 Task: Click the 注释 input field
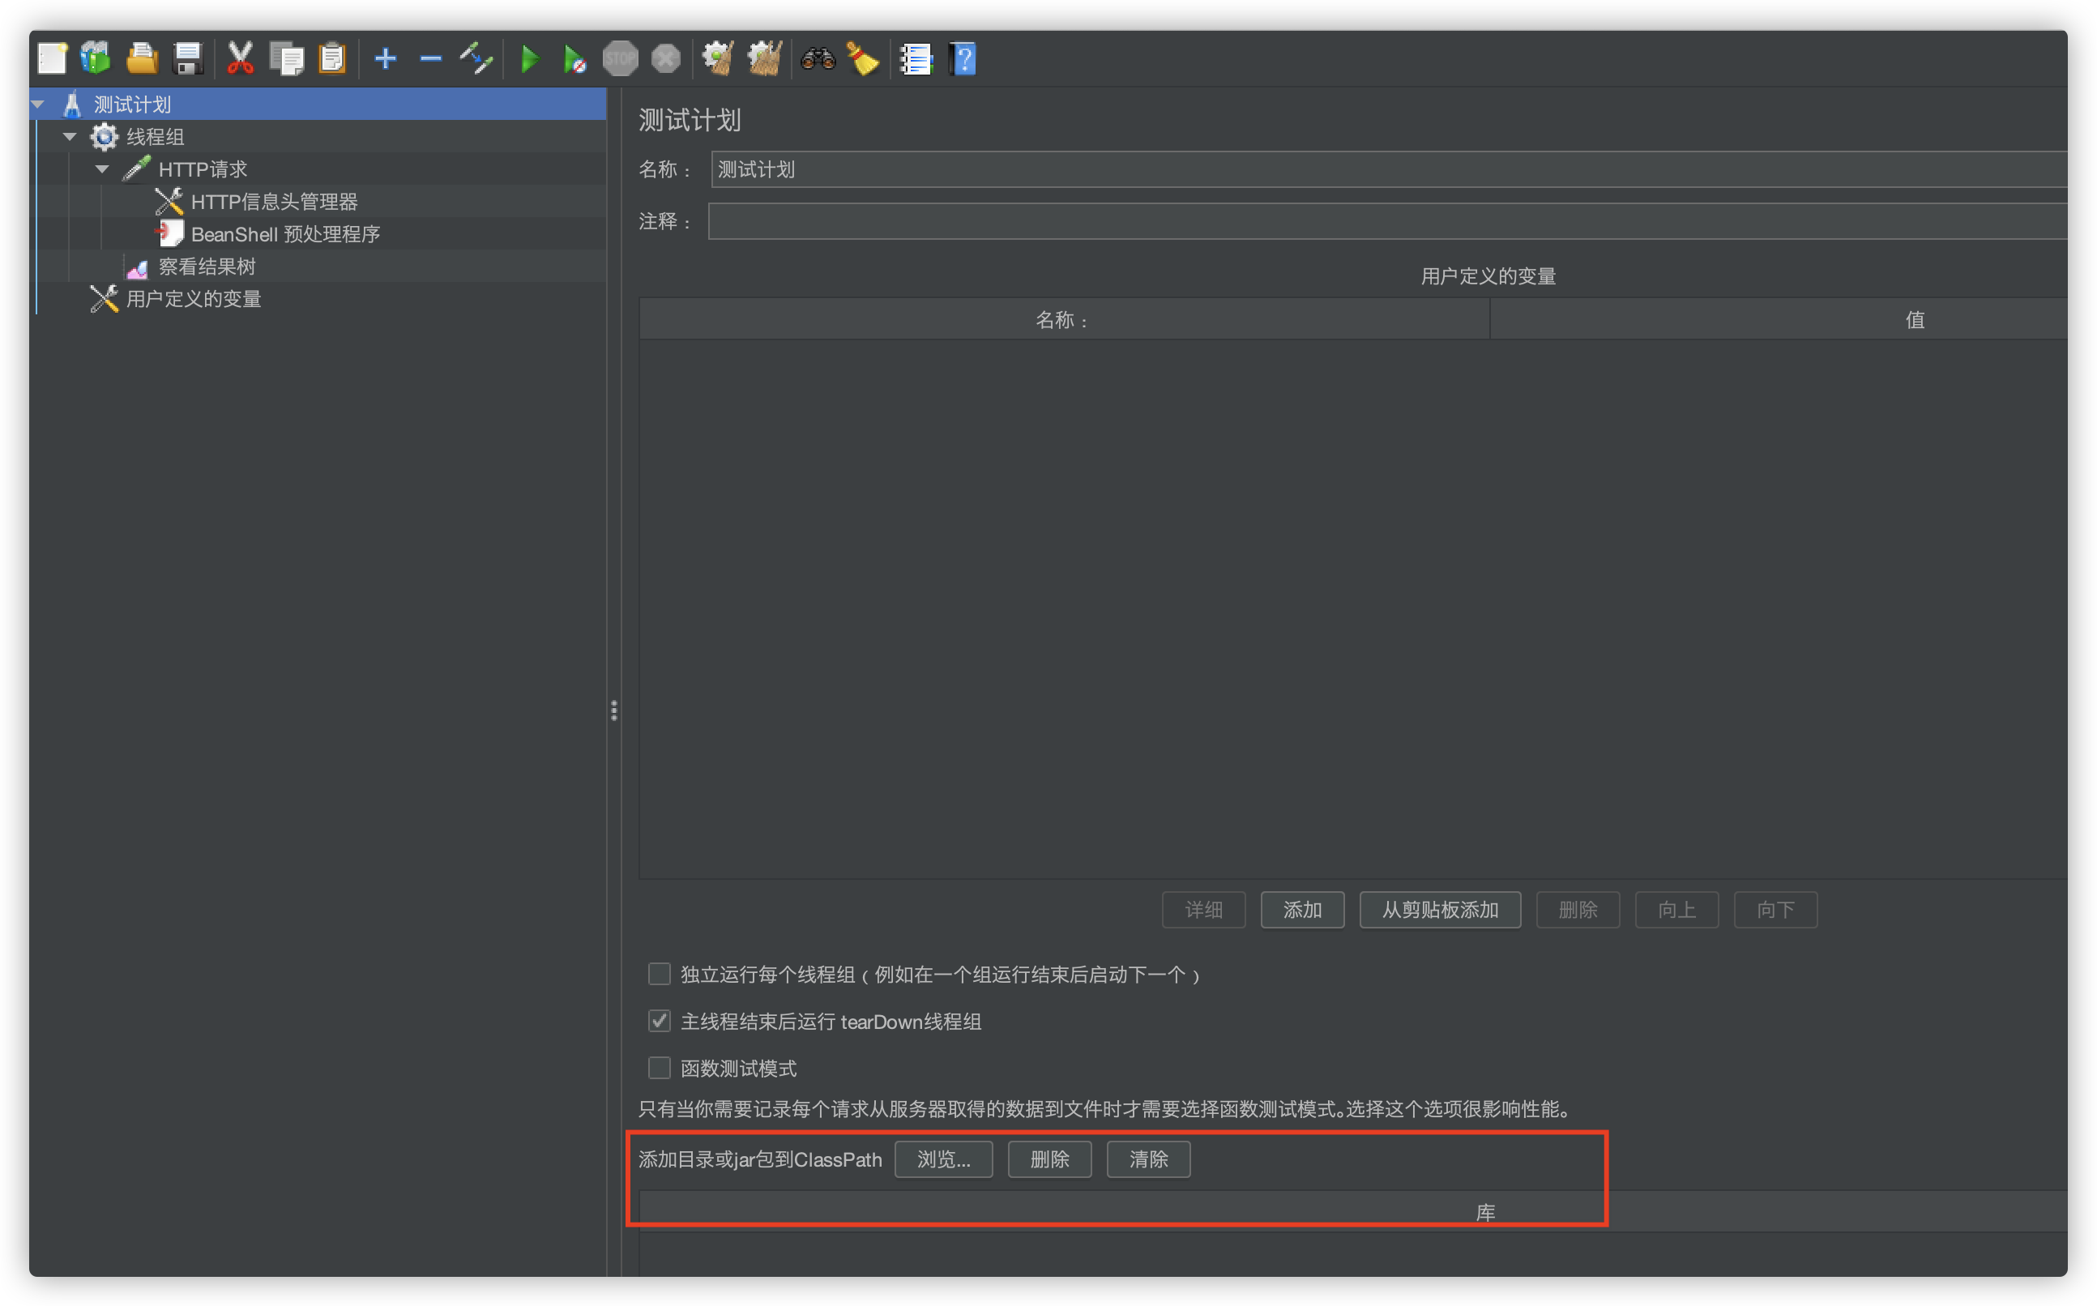click(x=1382, y=221)
